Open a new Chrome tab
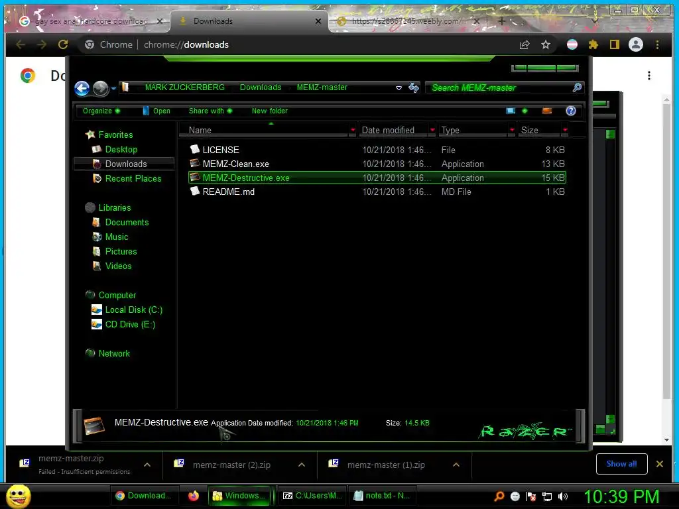 point(501,21)
